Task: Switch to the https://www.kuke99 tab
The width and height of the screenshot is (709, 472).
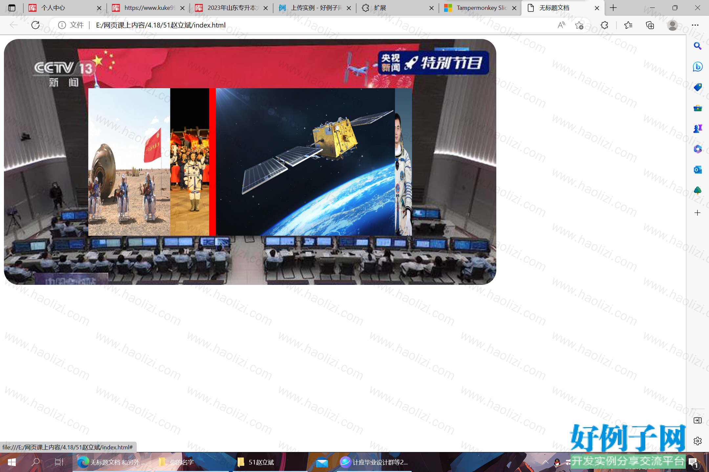Action: tap(148, 8)
